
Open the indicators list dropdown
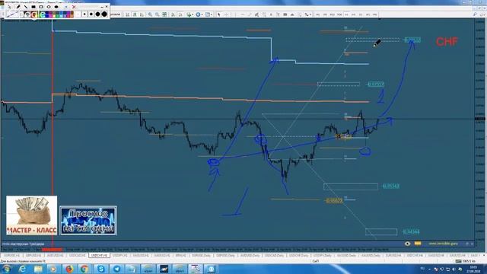tap(189, 14)
